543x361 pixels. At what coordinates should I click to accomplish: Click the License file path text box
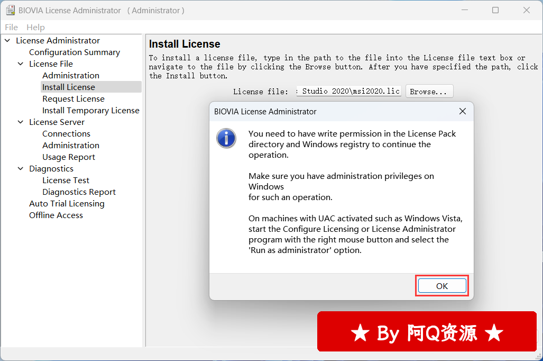[348, 92]
